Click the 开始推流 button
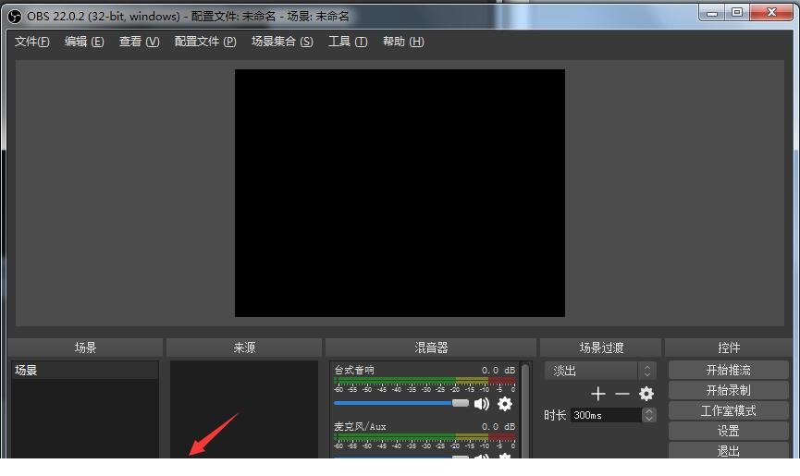Viewport: 800px width, 476px height. coord(728,370)
